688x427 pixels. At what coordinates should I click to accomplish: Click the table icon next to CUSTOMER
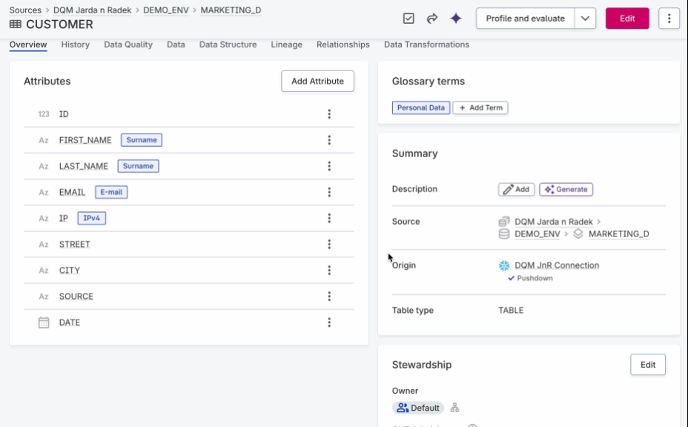pos(16,24)
